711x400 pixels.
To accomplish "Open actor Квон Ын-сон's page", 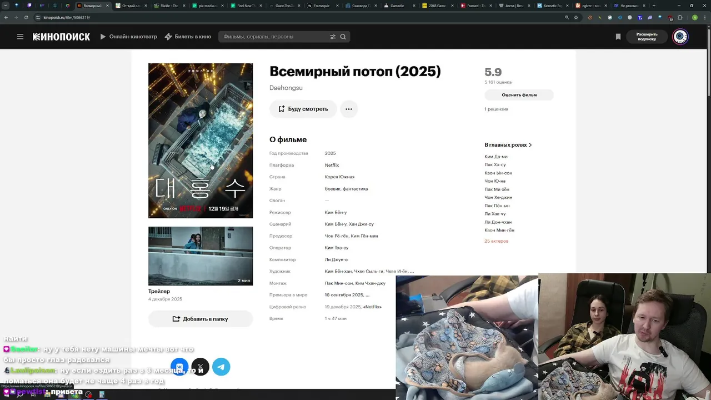I will (x=498, y=173).
